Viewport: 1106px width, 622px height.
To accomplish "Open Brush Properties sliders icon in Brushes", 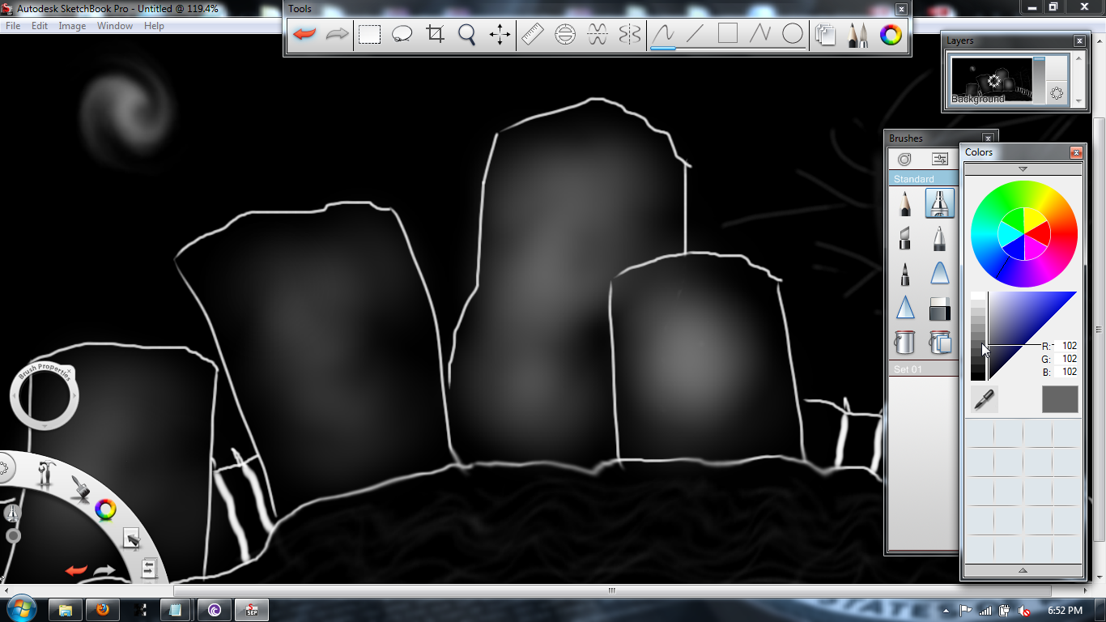I will point(939,160).
